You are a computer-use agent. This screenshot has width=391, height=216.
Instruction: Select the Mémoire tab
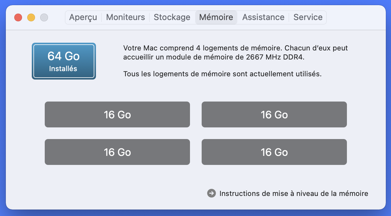pyautogui.click(x=216, y=17)
